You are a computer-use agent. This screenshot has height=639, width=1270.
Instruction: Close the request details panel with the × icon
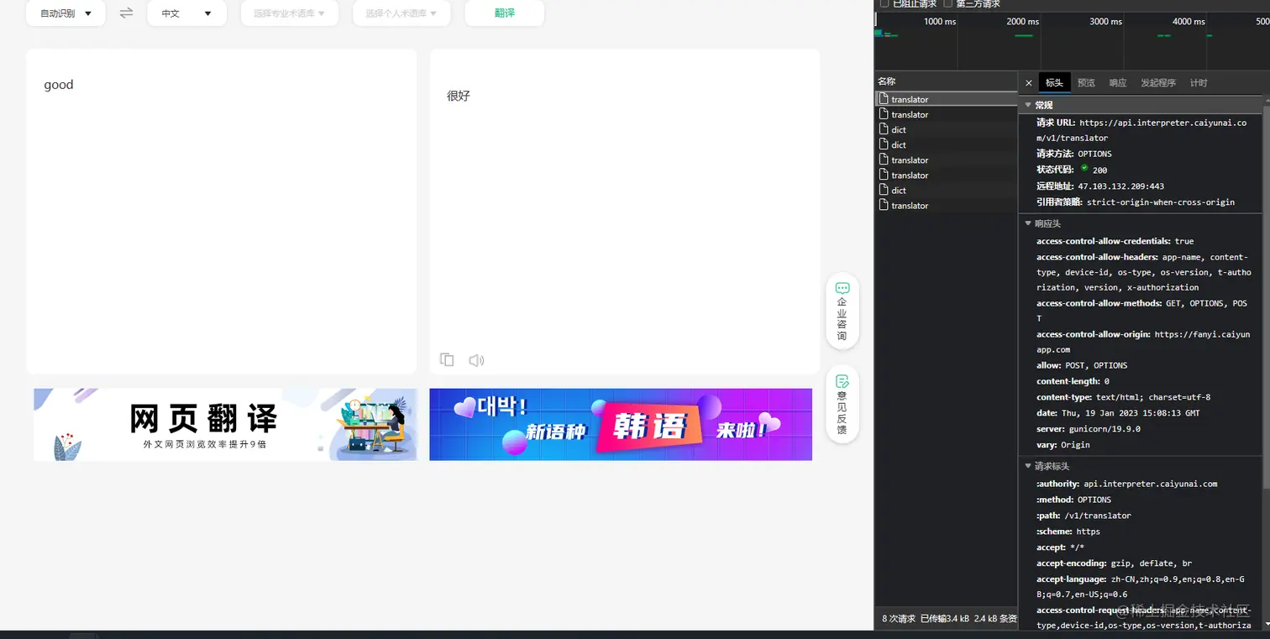[x=1029, y=82]
